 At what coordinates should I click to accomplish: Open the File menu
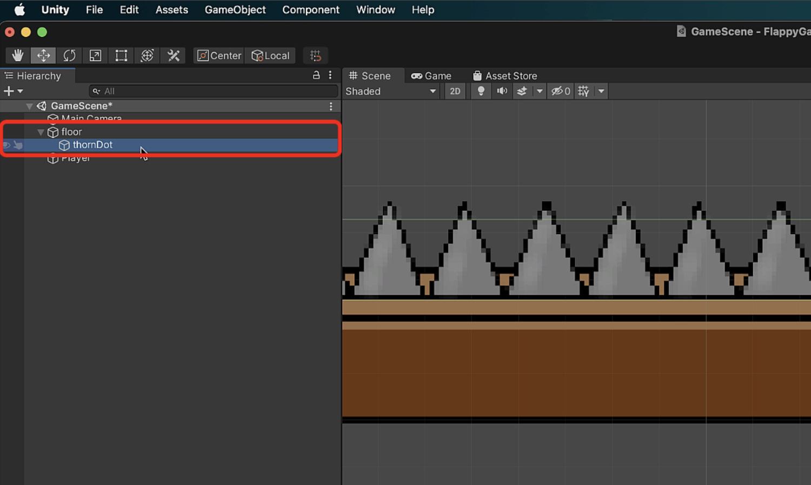point(94,10)
